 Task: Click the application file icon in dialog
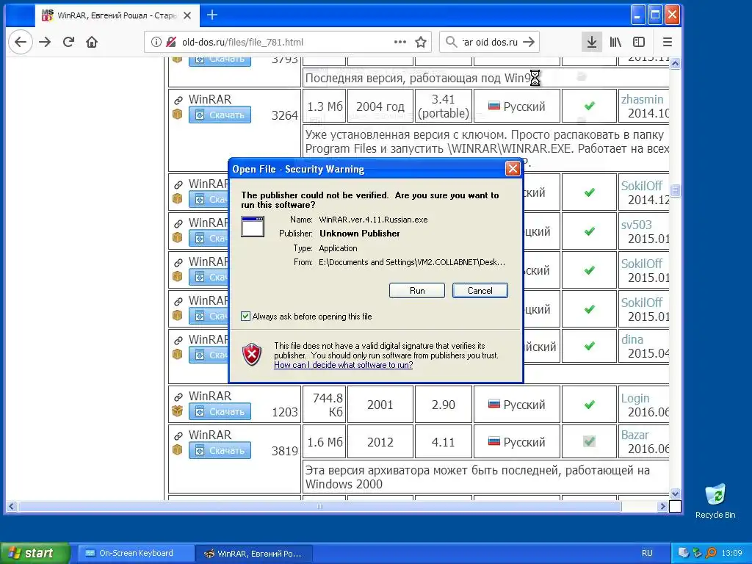[x=253, y=226]
